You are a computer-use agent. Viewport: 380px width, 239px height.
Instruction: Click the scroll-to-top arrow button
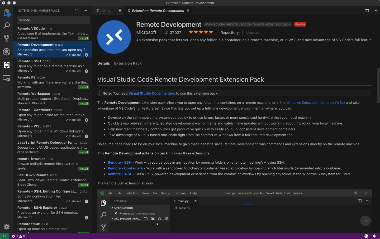click(x=365, y=221)
